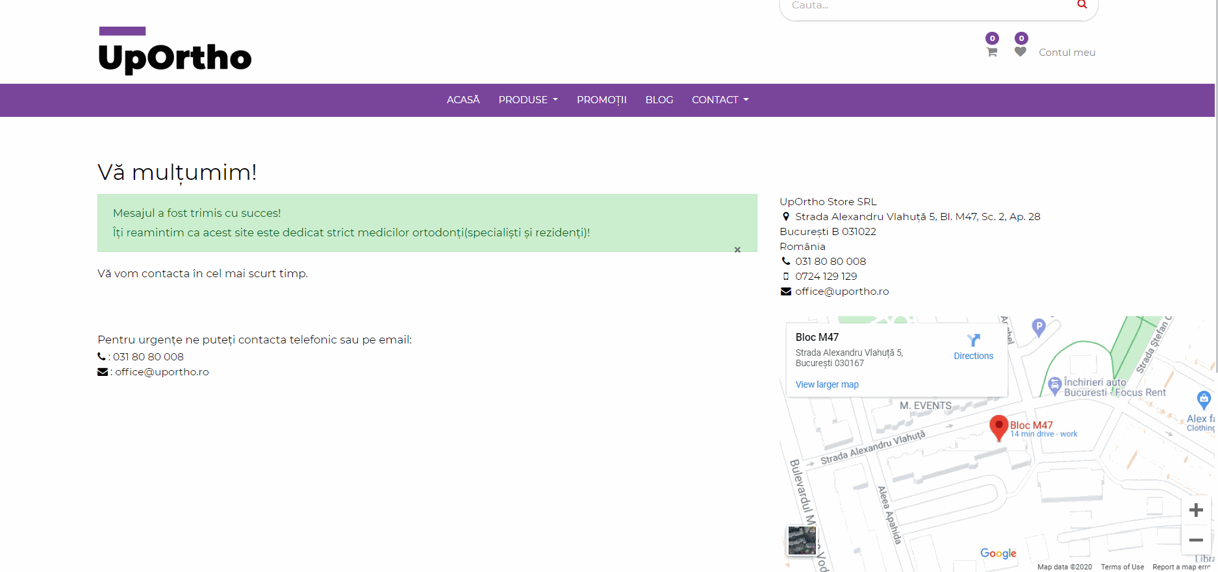The height and width of the screenshot is (572, 1218).
Task: Click the București B 031022 text
Action: point(828,232)
